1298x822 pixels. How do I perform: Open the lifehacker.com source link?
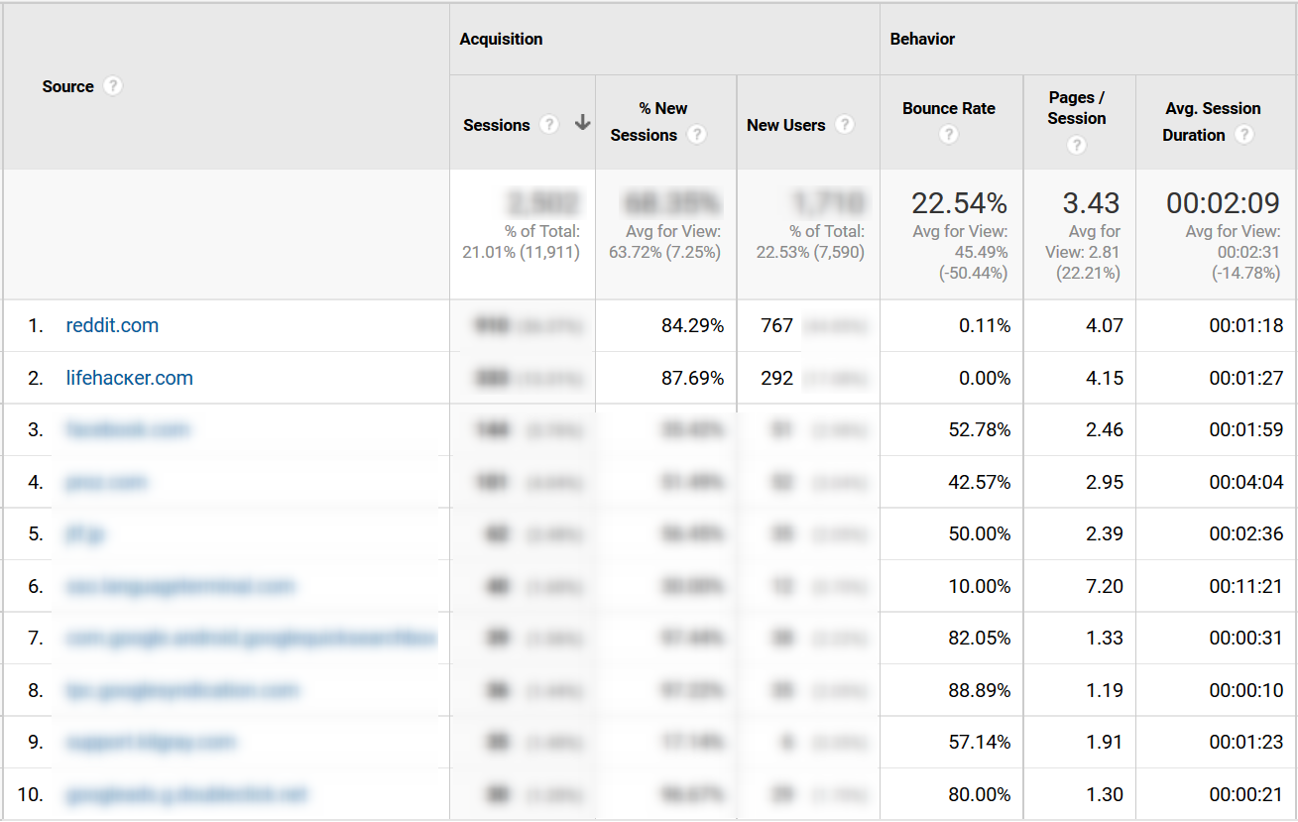coord(129,378)
